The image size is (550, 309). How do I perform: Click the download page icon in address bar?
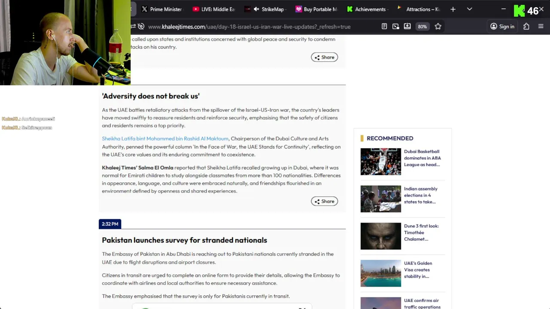click(x=407, y=26)
